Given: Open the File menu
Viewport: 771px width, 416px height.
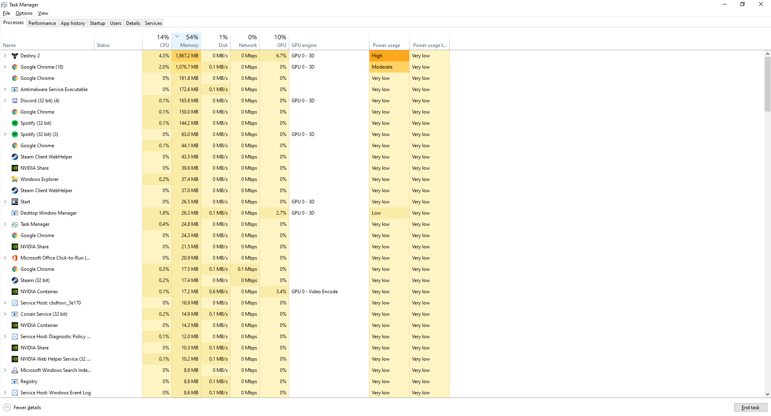Looking at the screenshot, I should coord(6,13).
